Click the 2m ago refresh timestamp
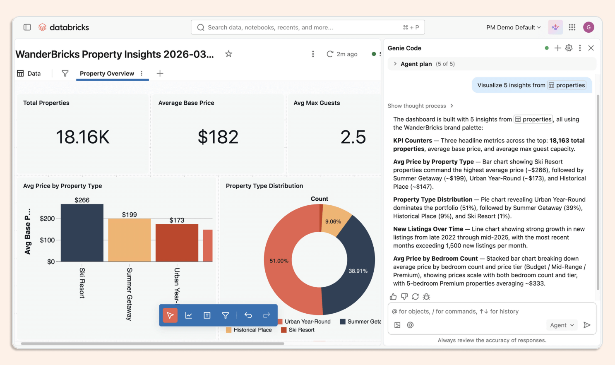 pyautogui.click(x=347, y=54)
